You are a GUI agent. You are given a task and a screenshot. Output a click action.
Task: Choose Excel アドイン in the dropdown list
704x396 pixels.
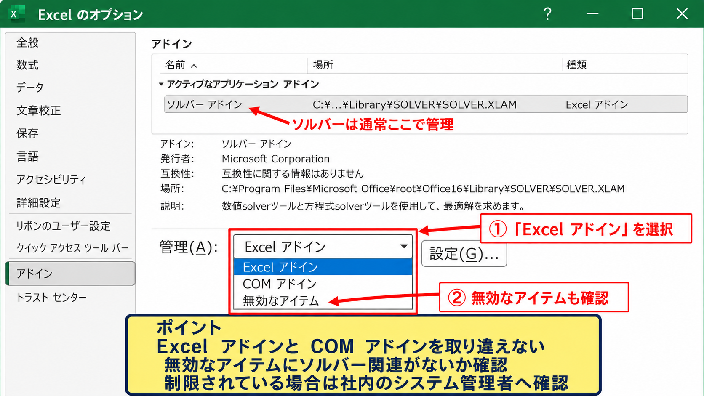(x=323, y=267)
